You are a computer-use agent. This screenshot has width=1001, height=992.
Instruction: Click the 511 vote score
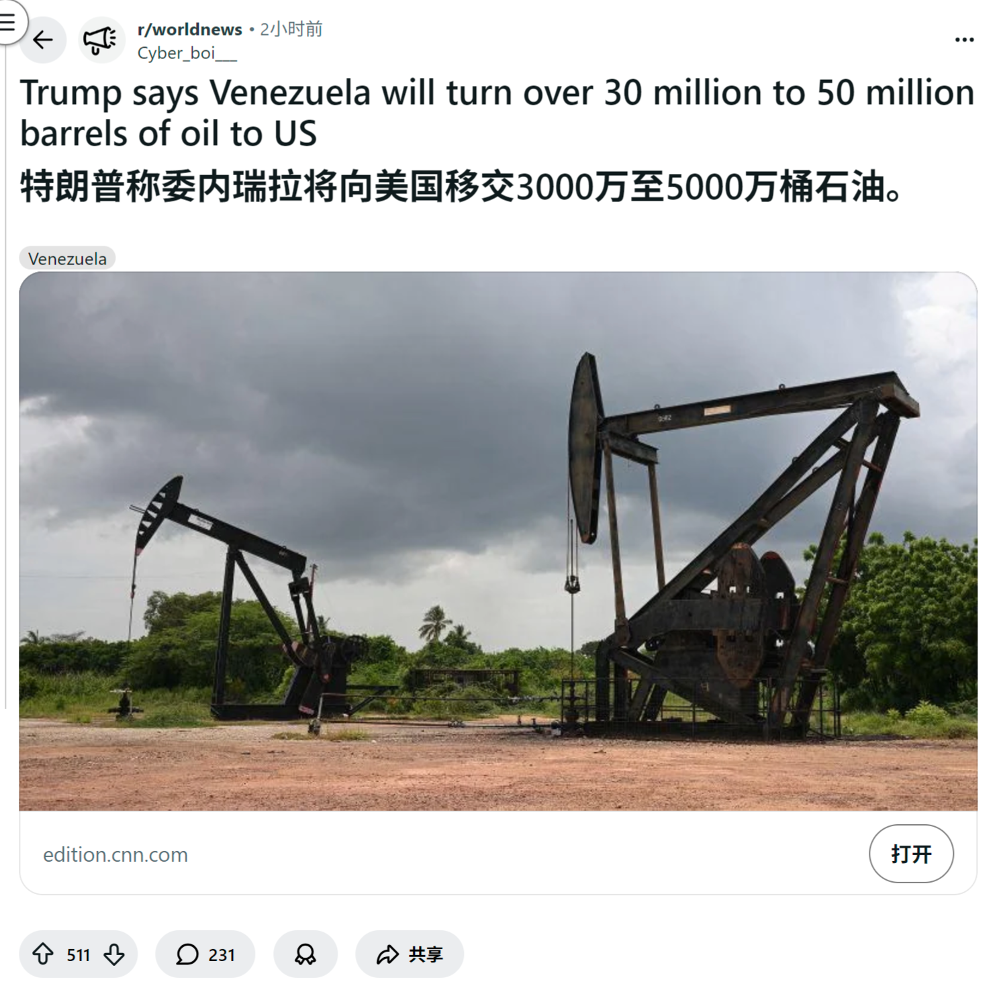pyautogui.click(x=78, y=954)
